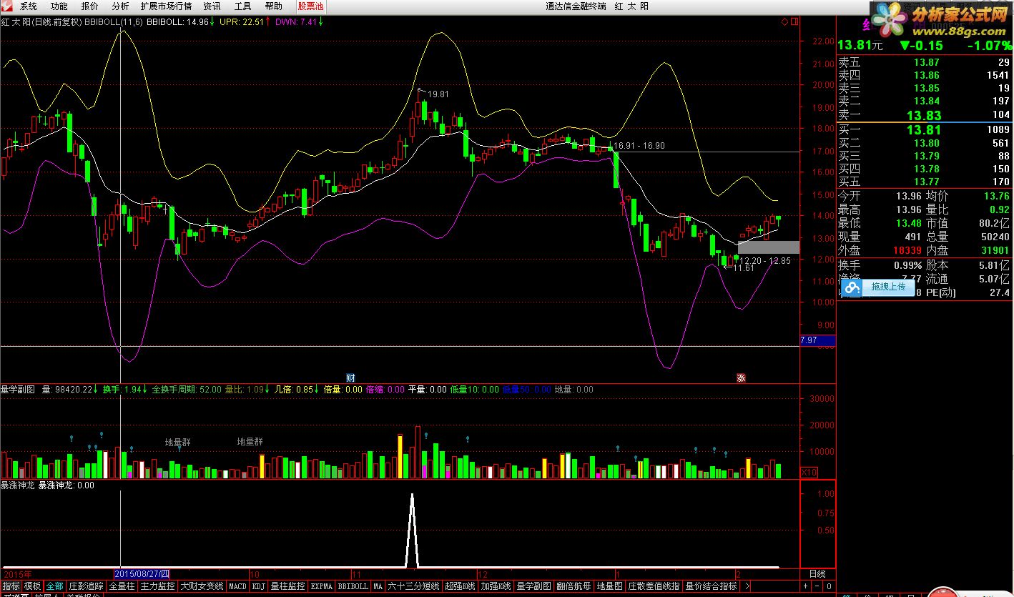Click the - zoom button at bottom right
Screen dimensions: 1014x597
[818, 586]
